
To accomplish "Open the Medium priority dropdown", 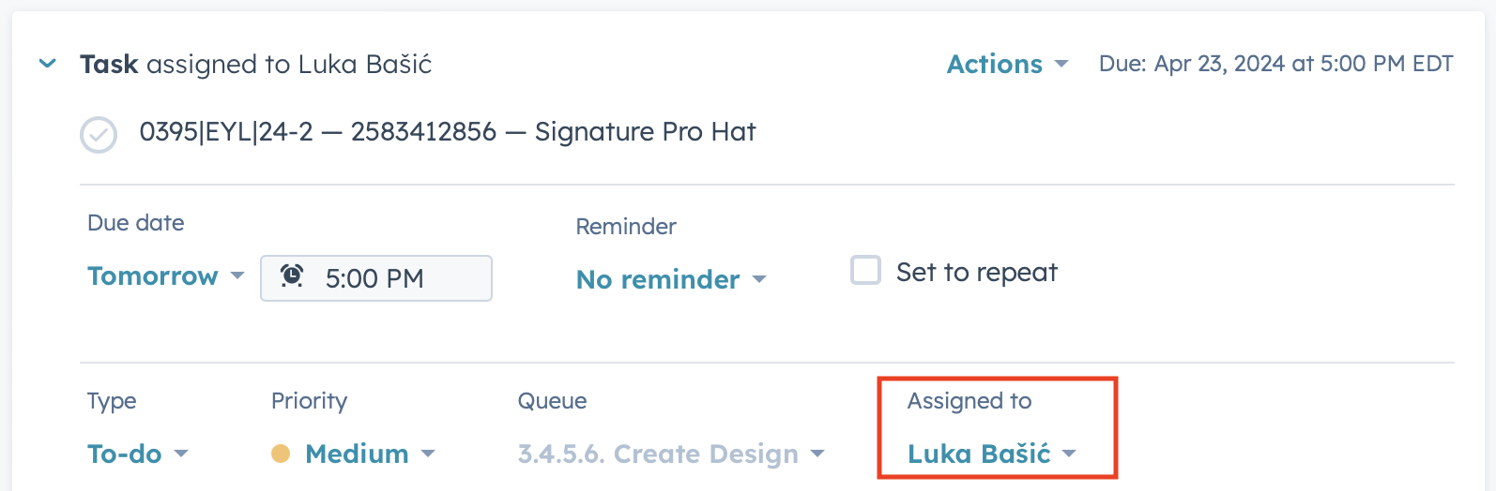I will click(358, 454).
